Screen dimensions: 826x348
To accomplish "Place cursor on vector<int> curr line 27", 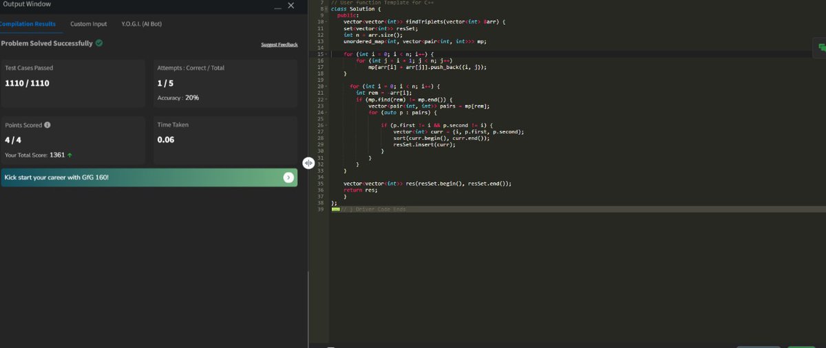I will [458, 131].
